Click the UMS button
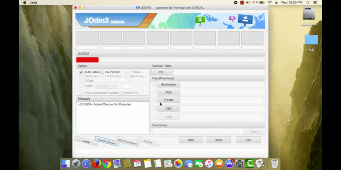This screenshot has height=170, width=341. click(x=169, y=117)
